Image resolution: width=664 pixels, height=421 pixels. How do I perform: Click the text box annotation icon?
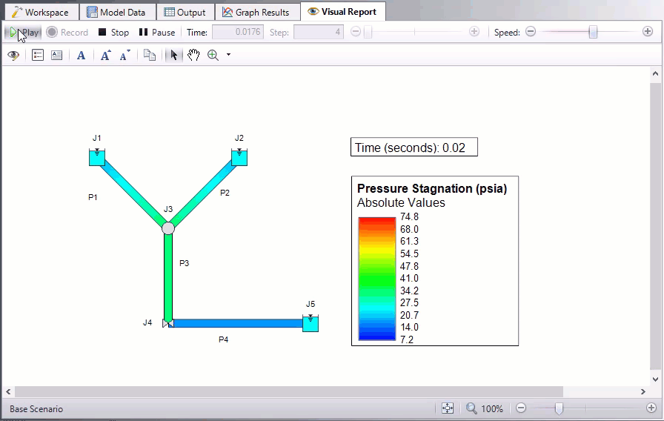click(x=57, y=55)
